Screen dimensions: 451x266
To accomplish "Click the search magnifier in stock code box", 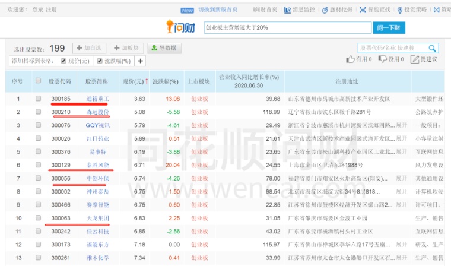I will (433, 48).
